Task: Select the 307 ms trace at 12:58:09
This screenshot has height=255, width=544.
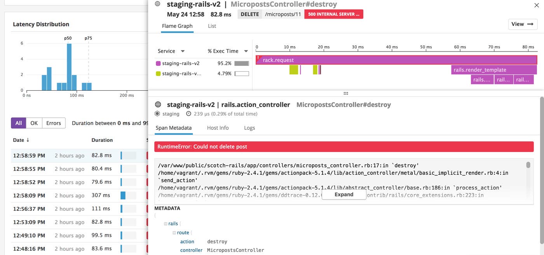Action: (58, 195)
